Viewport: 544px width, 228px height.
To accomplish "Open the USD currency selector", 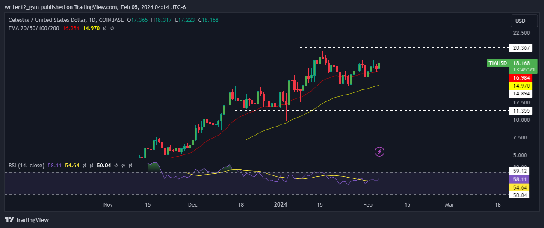I will [x=520, y=21].
